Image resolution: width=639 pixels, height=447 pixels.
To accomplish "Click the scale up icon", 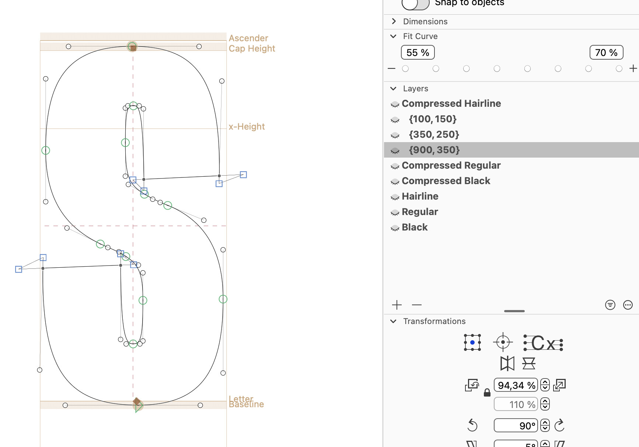I will [x=559, y=385].
